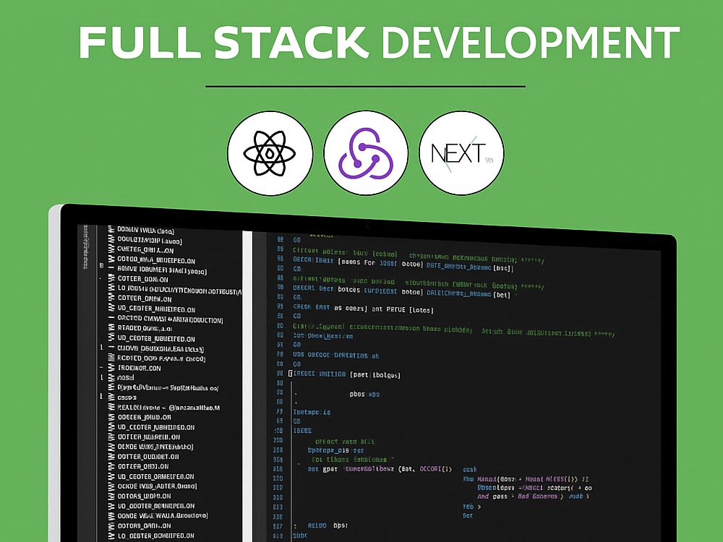Select LO_OEBTER_OOHEIIFED.ON file row
The height and width of the screenshot is (542, 723).
(x=156, y=535)
